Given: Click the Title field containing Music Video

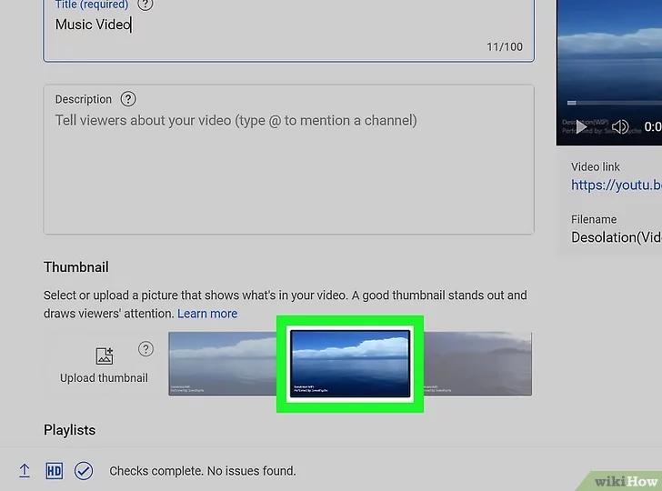Looking at the screenshot, I should click(x=273, y=25).
